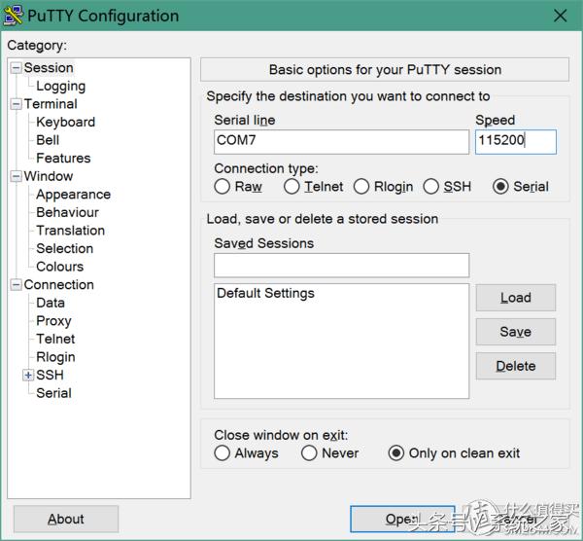Open the Telnet category in the tree
The image size is (583, 541).
coord(55,339)
